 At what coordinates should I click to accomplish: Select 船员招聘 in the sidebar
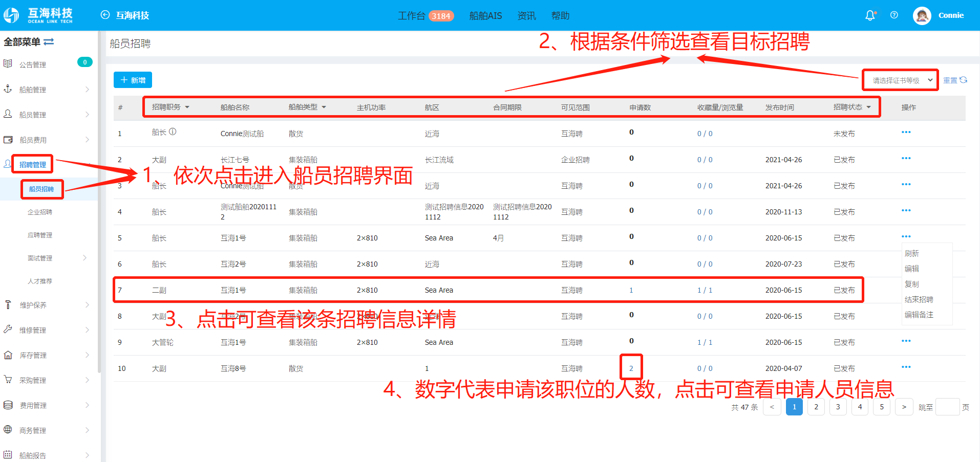coord(41,189)
